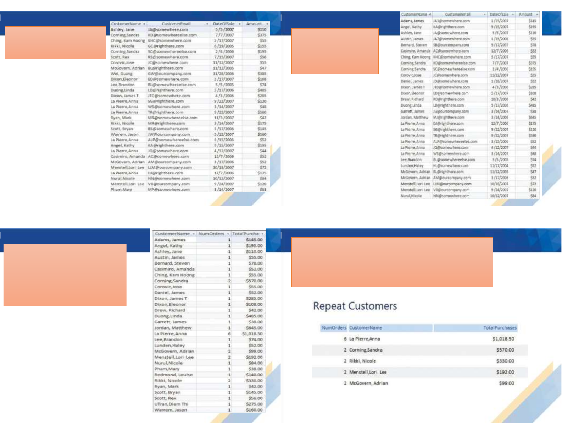562x435 pixels.
Task: Click NumOrders header in Repeat Customers report
Action: 334,328
